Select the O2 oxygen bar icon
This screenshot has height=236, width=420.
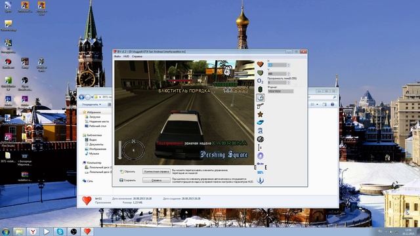(260, 81)
